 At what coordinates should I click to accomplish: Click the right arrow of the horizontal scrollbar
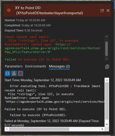102,129
